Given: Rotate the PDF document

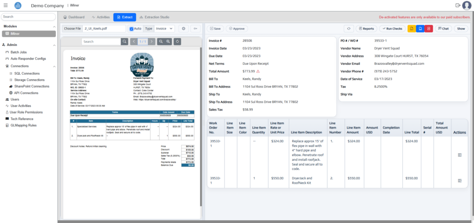Looking at the screenshot, I should click(x=177, y=41).
